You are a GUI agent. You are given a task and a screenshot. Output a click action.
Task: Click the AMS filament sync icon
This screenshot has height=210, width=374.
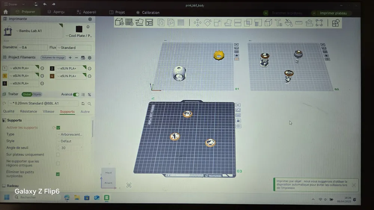(x=83, y=57)
